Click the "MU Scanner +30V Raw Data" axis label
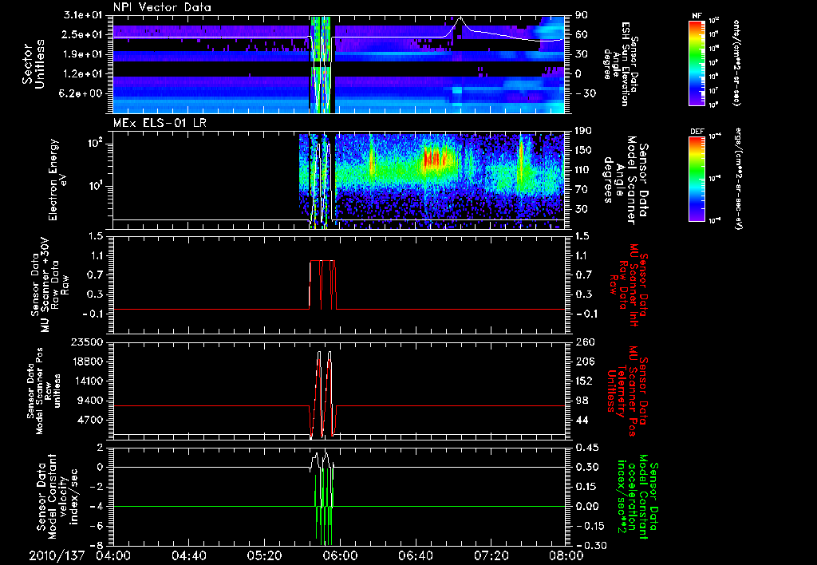Image resolution: width=817 pixels, height=565 pixels. pyautogui.click(x=48, y=285)
